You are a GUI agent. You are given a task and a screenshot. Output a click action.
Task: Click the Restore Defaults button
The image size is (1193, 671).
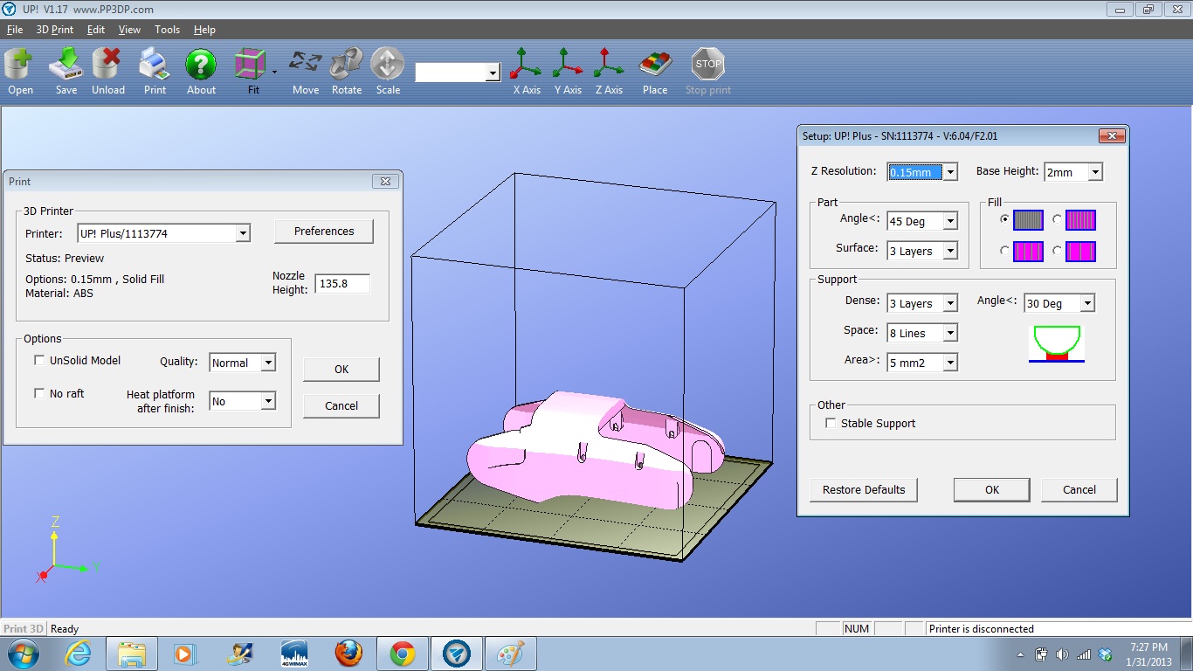tap(864, 489)
